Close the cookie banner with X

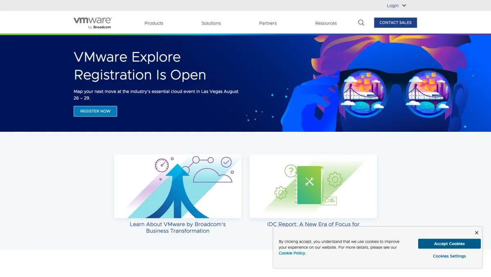[477, 233]
